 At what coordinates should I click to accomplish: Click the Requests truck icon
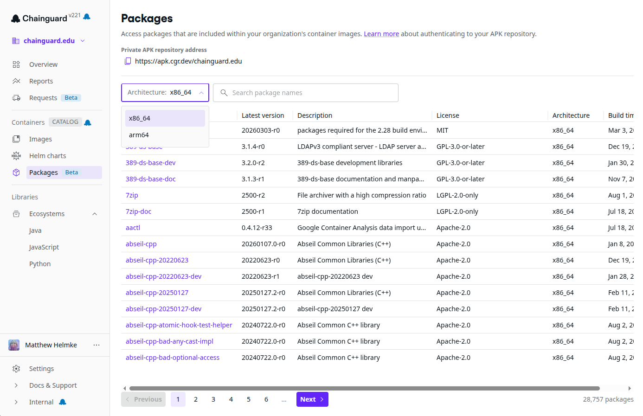(16, 98)
